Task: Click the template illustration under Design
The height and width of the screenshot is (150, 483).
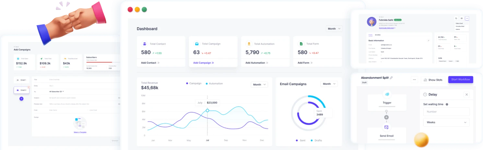Action: click(80, 123)
